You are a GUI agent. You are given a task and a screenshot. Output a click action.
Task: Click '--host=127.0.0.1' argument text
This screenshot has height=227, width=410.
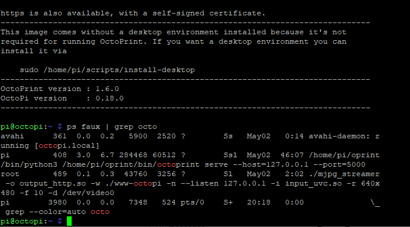(x=270, y=165)
